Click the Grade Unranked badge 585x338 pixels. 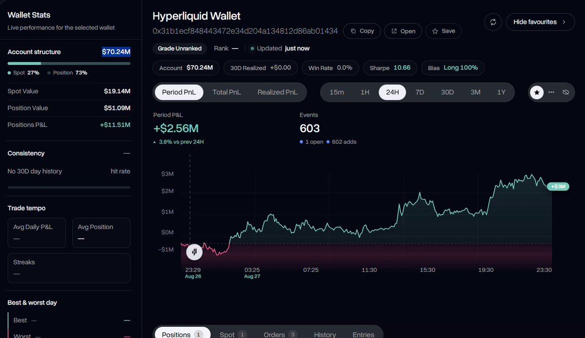(x=180, y=49)
